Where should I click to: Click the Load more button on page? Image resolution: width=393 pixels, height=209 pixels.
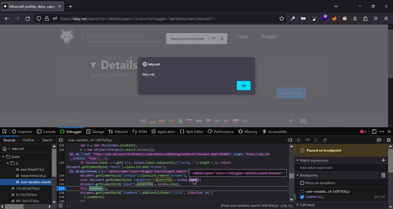291,93
